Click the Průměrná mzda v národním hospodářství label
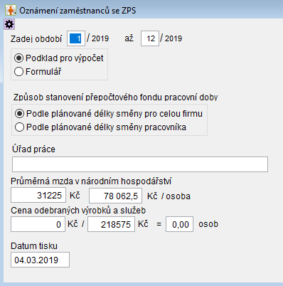Image resolution: width=283 pixels, height=286 pixels. tap(91, 181)
